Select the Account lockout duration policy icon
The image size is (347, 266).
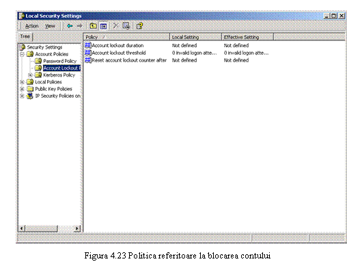87,45
